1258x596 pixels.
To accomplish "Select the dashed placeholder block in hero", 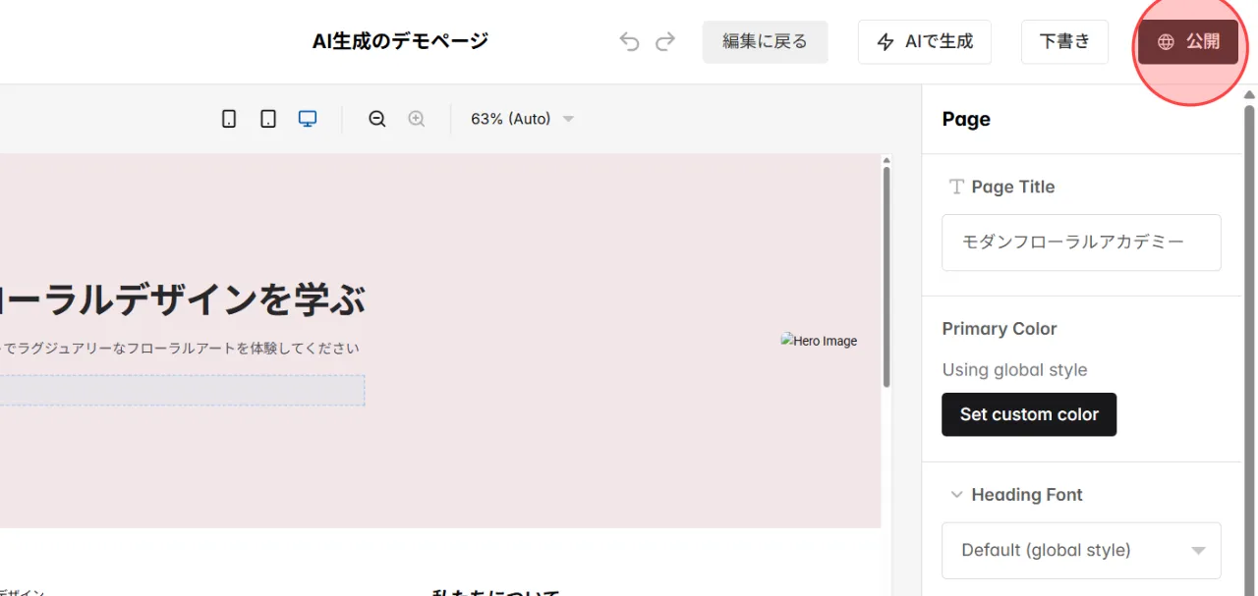I will tap(182, 390).
